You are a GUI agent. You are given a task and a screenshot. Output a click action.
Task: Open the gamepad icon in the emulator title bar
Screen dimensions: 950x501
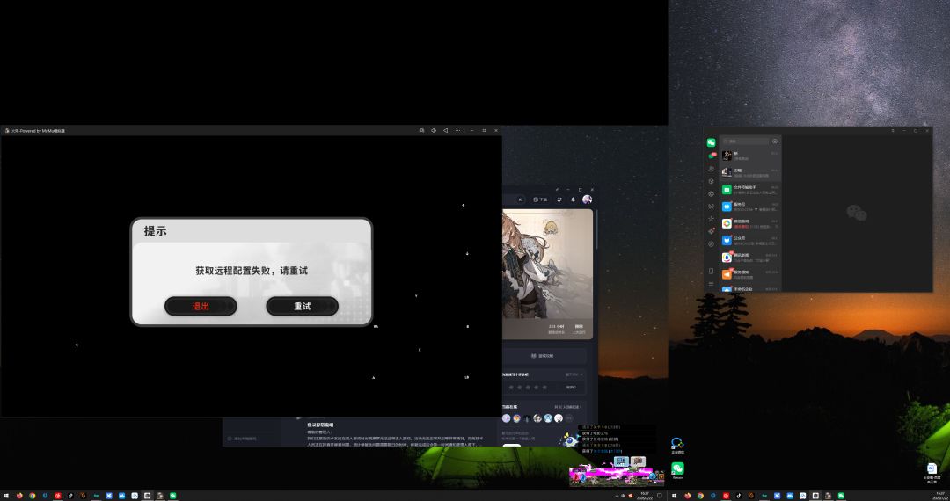421,130
